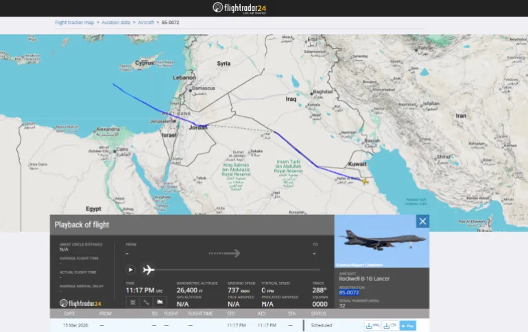Download the flight as CSV
The height and width of the screenshot is (332, 528).
point(389,326)
